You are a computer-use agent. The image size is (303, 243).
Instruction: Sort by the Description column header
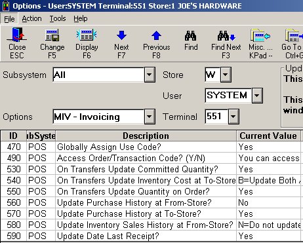pyautogui.click(x=146, y=136)
